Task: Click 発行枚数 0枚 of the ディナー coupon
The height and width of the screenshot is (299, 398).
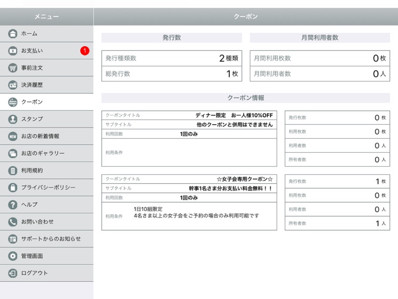Action: click(337, 117)
